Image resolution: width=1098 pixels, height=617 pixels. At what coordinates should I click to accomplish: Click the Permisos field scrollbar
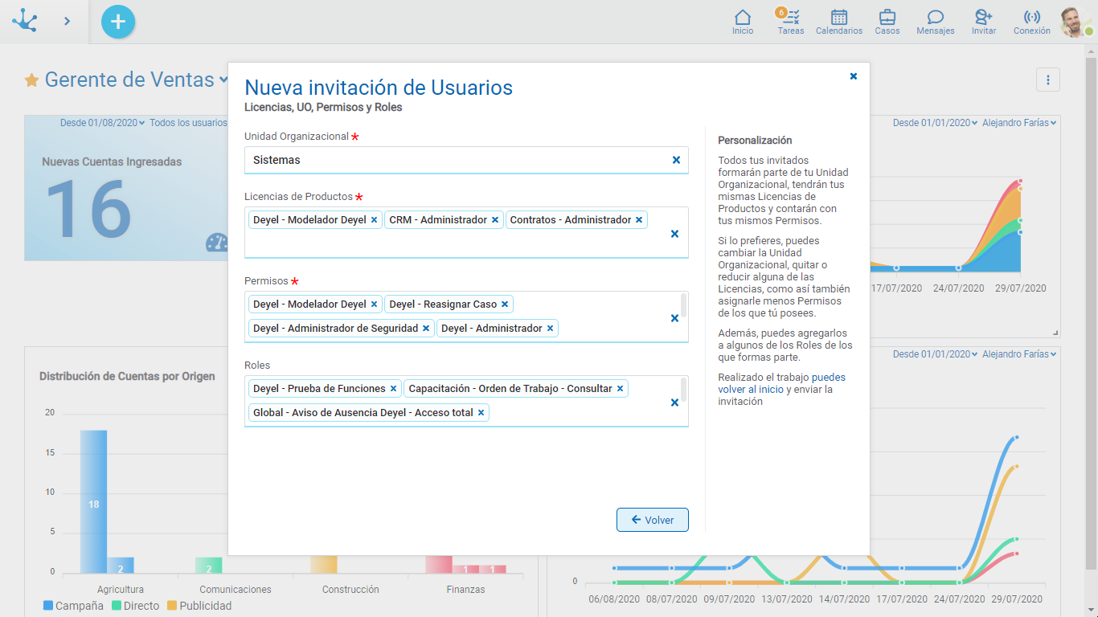[x=683, y=306]
